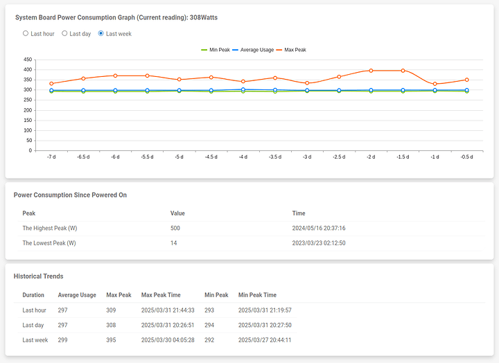This screenshot has height=363, width=499.
Task: Click the Max Peak point at -1.5 d
Action: tap(403, 71)
